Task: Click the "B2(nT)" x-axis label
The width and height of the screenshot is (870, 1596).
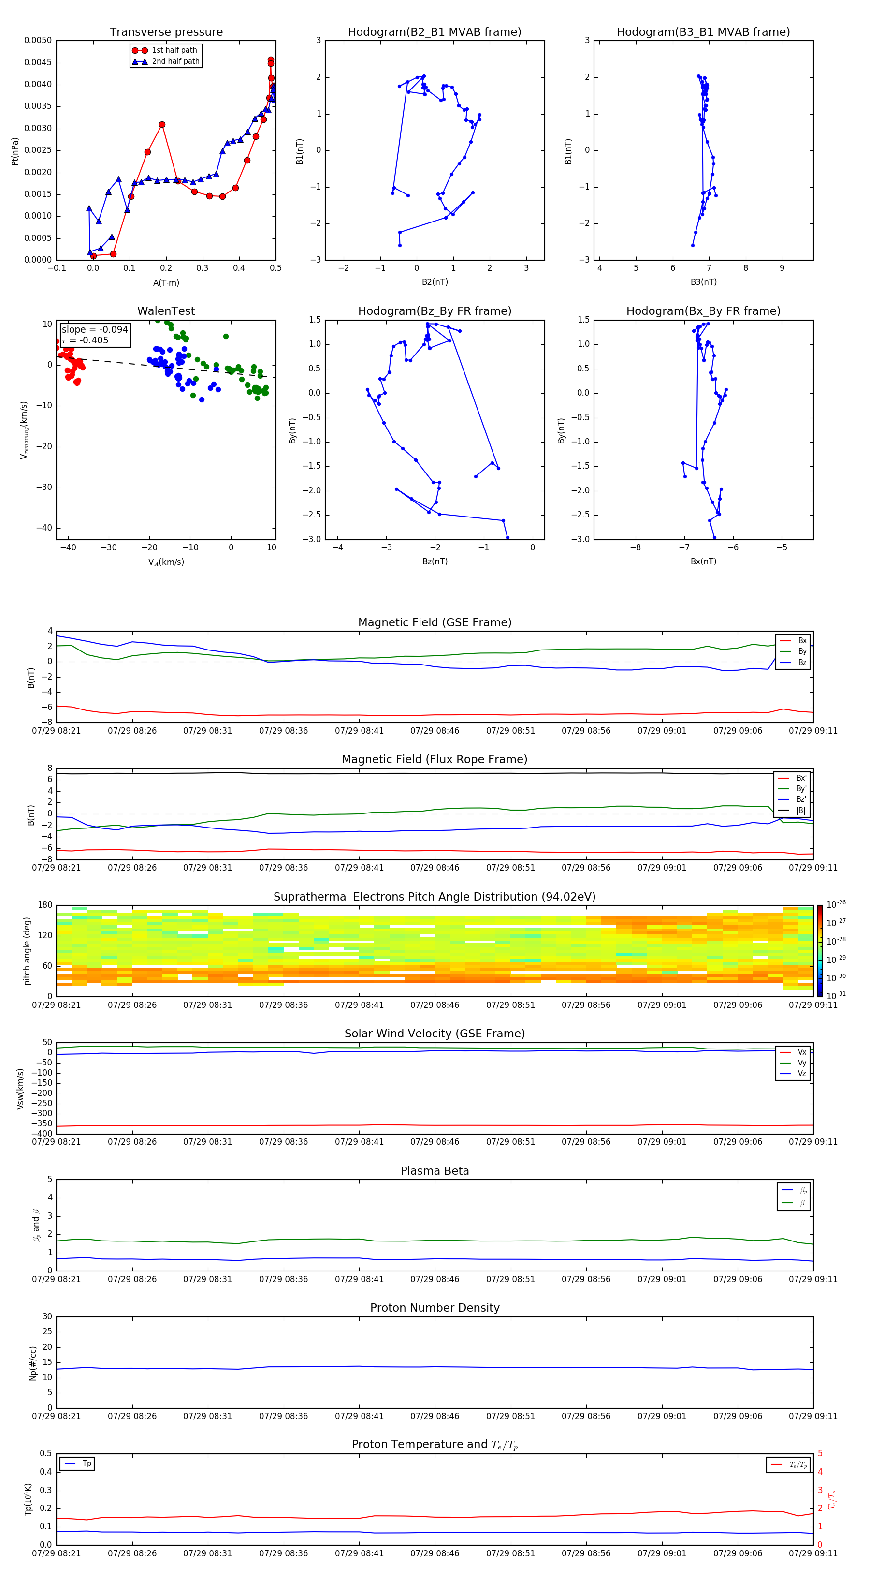Action: click(435, 282)
